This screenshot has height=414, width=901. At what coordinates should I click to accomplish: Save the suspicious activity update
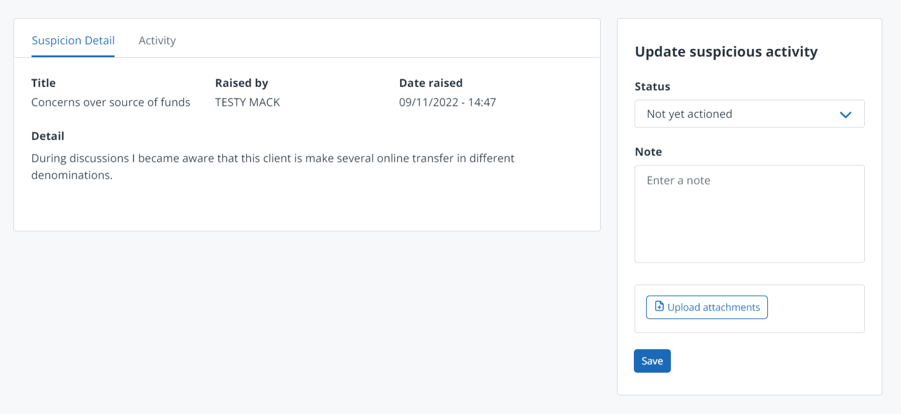[x=652, y=361]
